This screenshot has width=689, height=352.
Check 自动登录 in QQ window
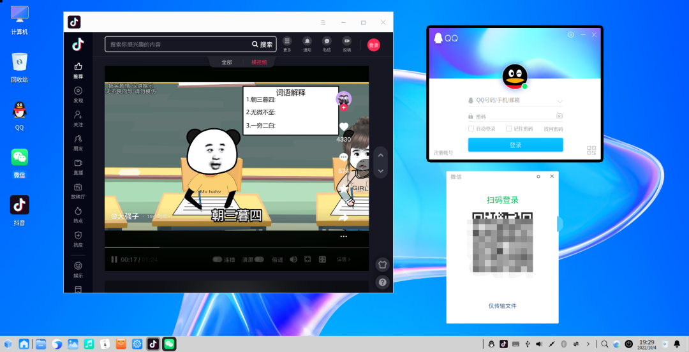tap(471, 129)
